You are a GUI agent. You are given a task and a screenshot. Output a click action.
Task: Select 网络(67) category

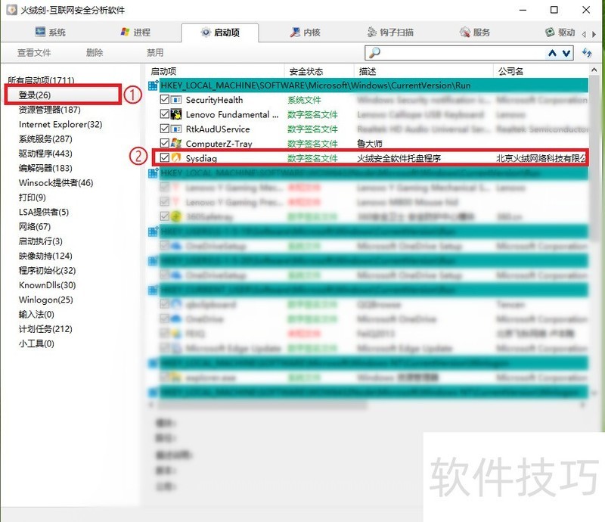[35, 227]
